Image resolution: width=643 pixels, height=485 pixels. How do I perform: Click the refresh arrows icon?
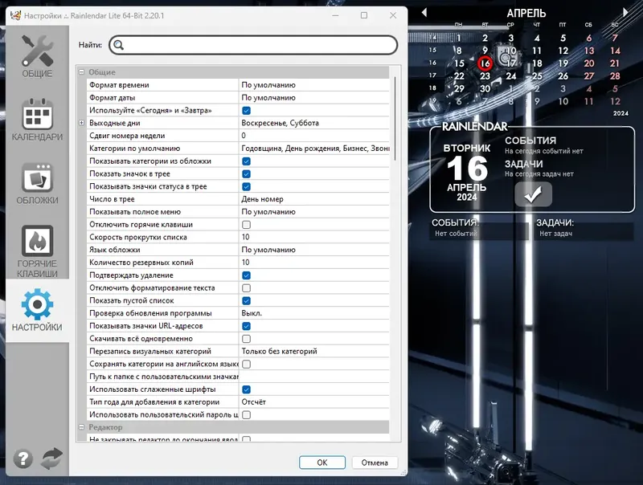52,459
